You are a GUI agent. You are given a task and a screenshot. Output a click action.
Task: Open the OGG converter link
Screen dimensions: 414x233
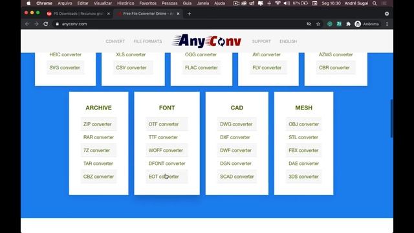click(x=201, y=54)
